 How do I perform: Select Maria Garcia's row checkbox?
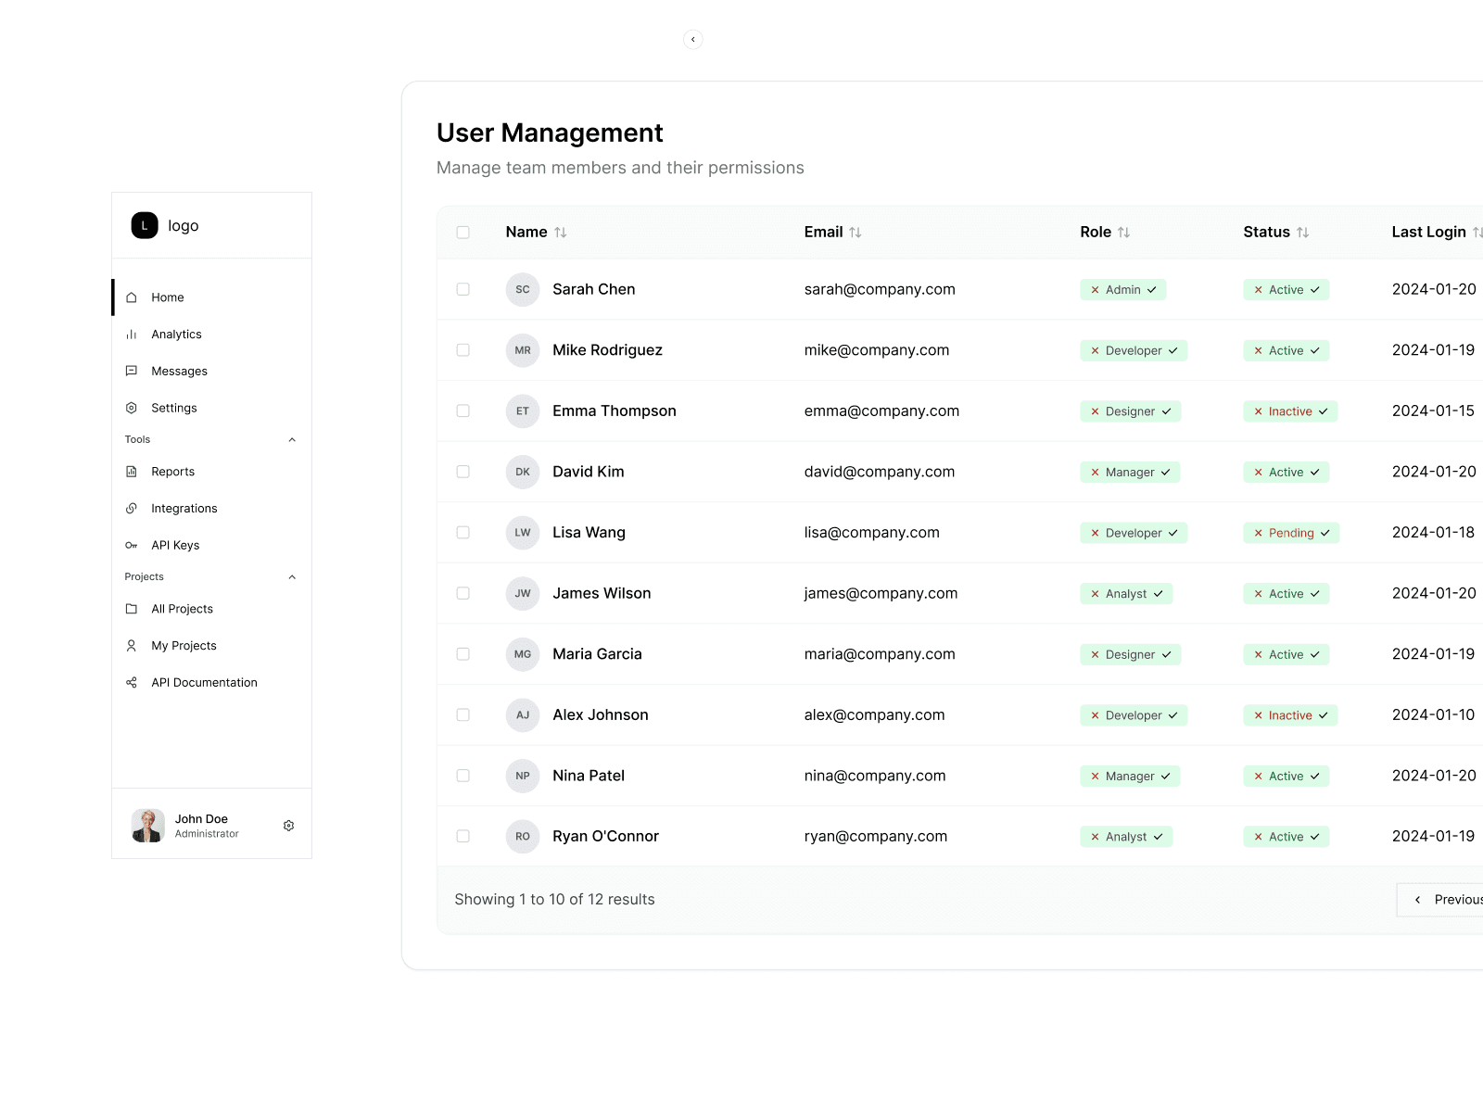[463, 654]
